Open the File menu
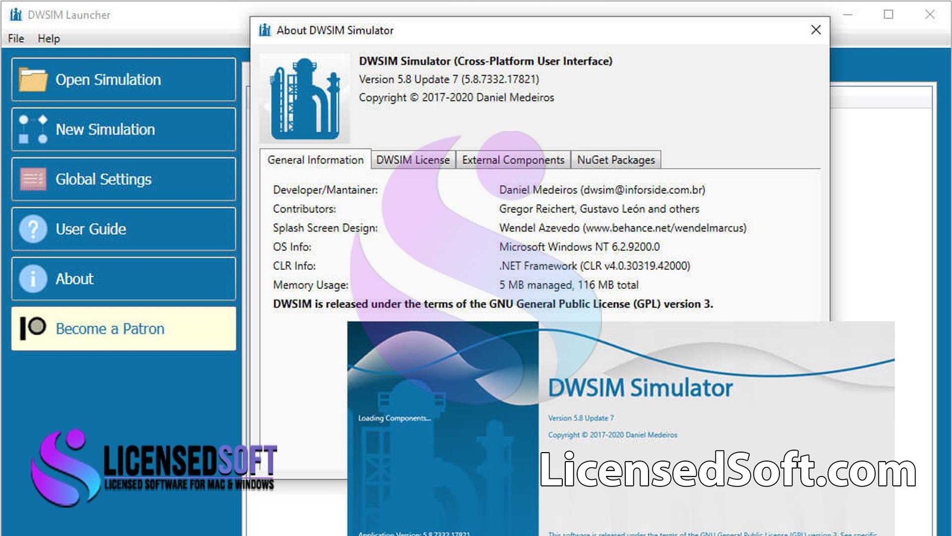952x536 pixels. [x=16, y=38]
